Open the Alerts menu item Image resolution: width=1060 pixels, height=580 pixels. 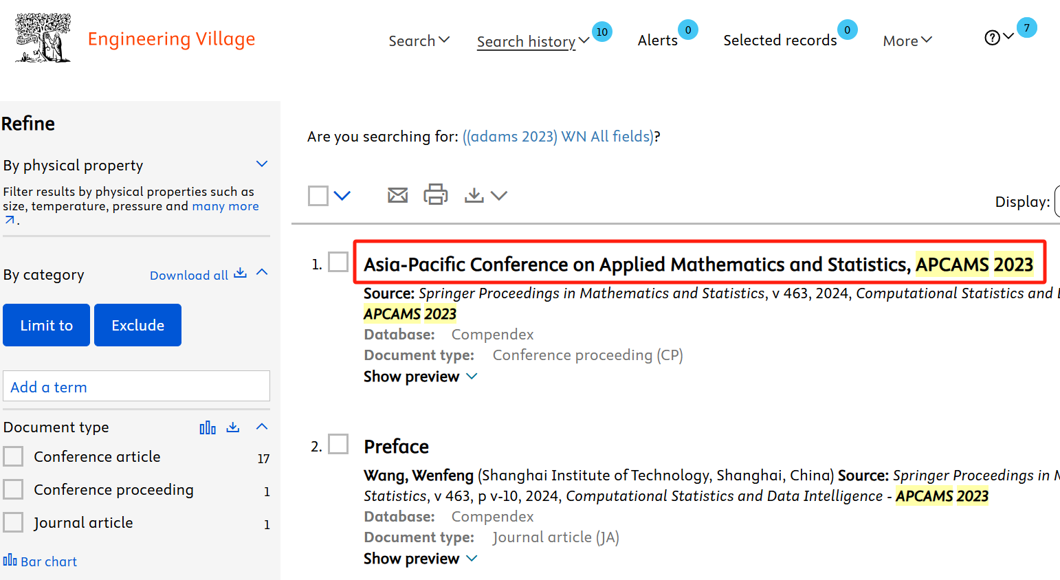coord(658,41)
